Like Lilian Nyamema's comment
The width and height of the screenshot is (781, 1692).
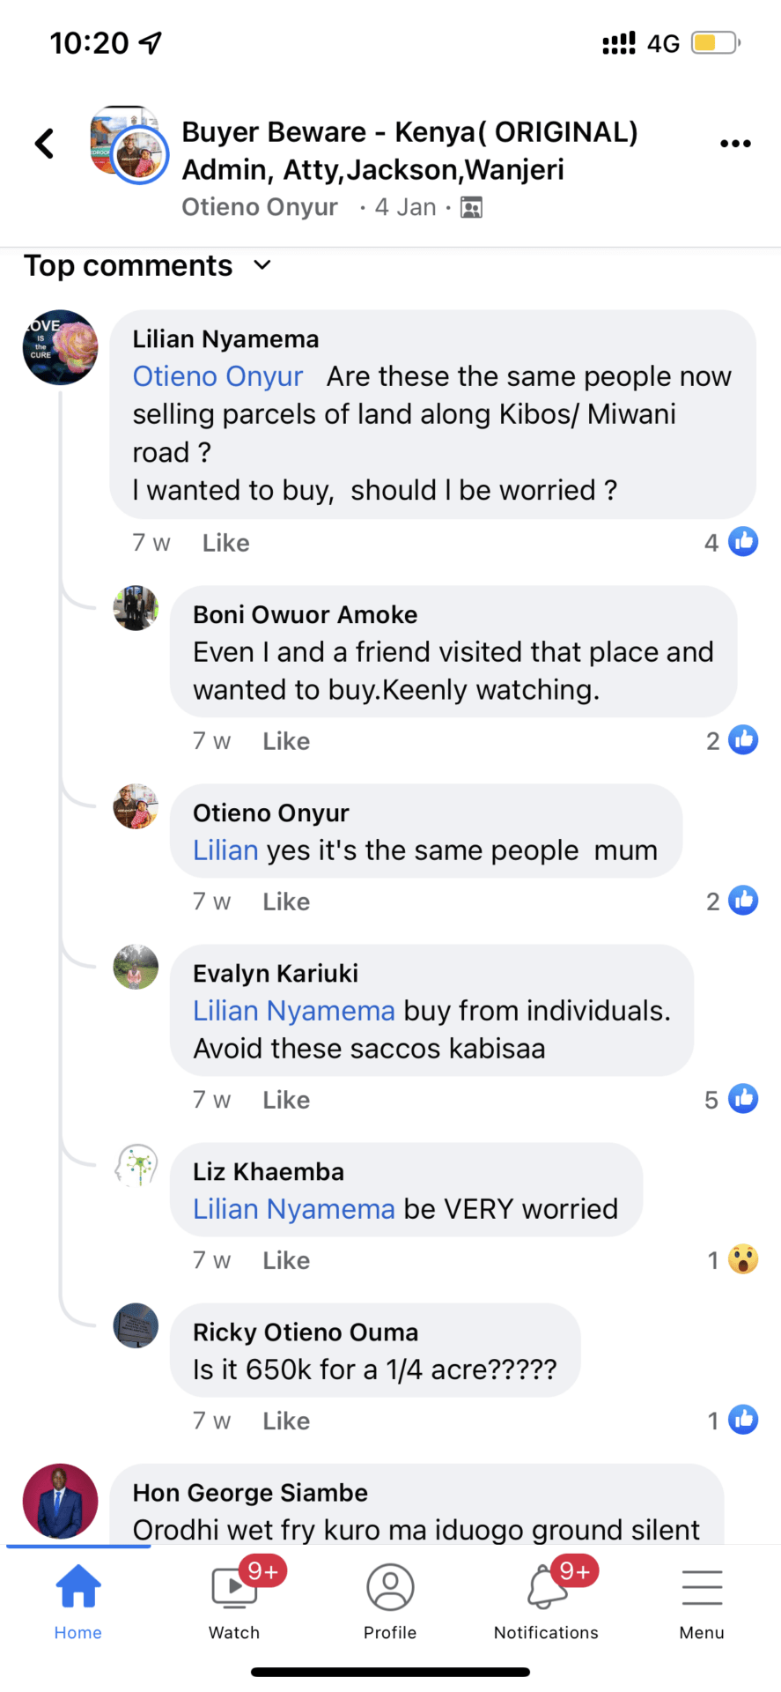click(x=225, y=543)
